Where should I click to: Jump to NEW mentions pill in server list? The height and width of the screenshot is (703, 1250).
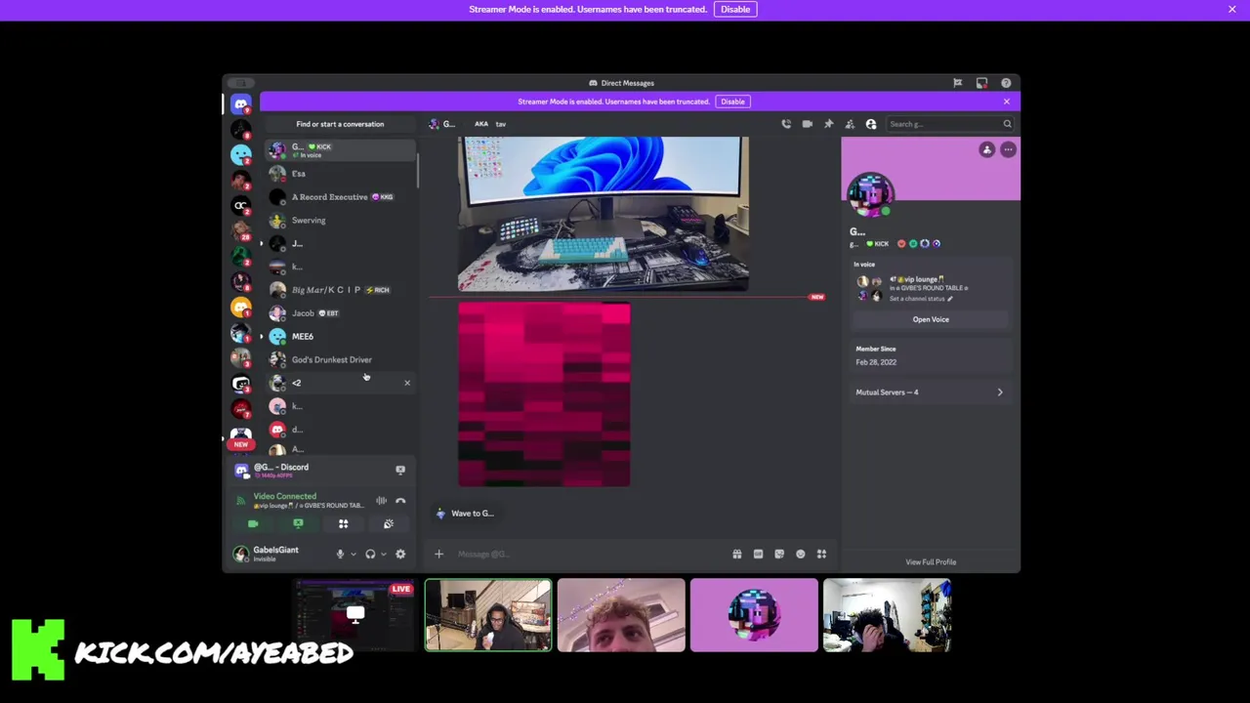[x=240, y=444]
